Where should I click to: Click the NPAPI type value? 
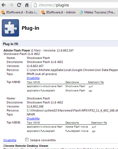[31, 114]
